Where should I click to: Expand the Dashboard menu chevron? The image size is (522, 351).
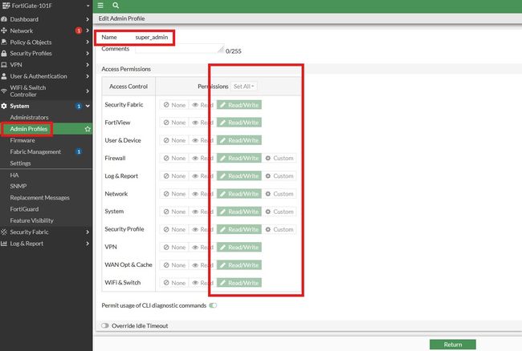[x=88, y=19]
